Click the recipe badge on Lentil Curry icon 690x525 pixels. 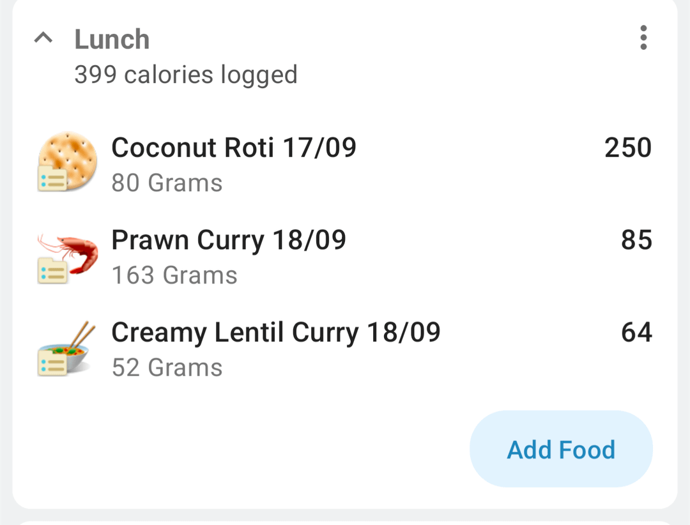pos(52,364)
